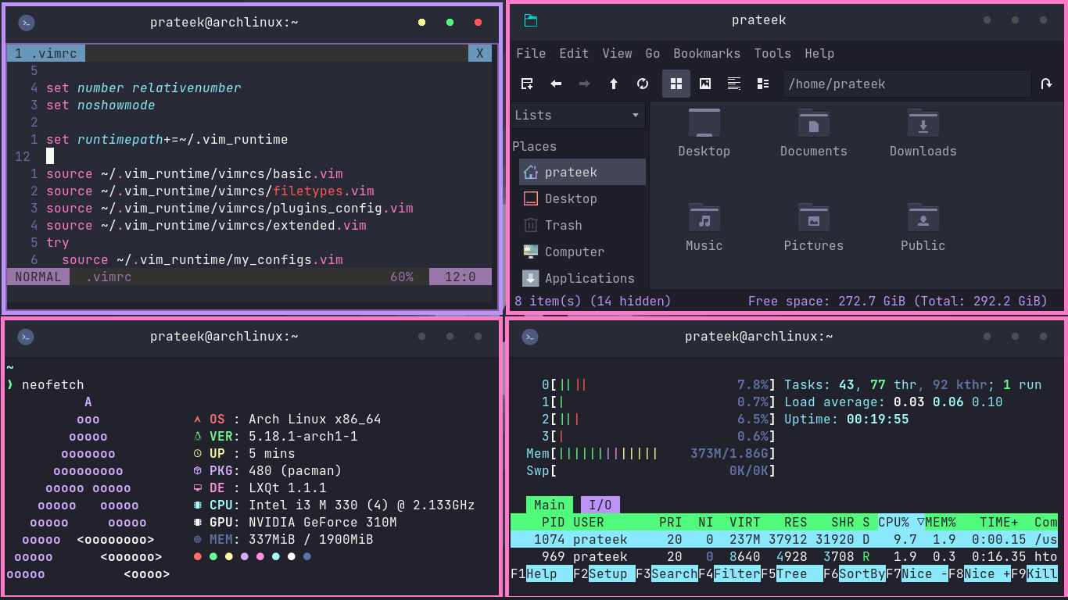This screenshot has width=1068, height=600.
Task: Click red color dot in neofetch palette
Action: [197, 556]
